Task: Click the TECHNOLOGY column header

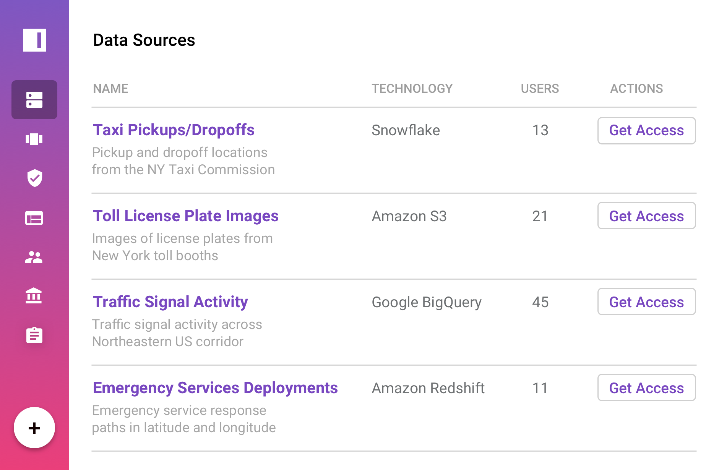Action: [x=412, y=89]
